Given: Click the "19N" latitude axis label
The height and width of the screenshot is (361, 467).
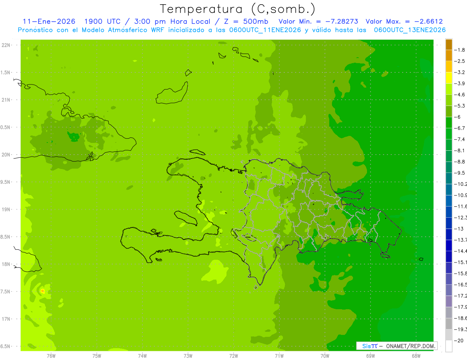Looking at the screenshot, I should [x=6, y=209].
